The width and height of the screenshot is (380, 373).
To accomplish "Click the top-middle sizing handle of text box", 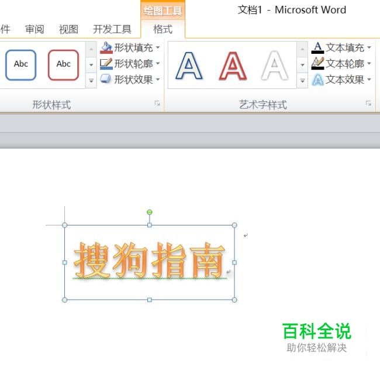I will pyautogui.click(x=150, y=225).
